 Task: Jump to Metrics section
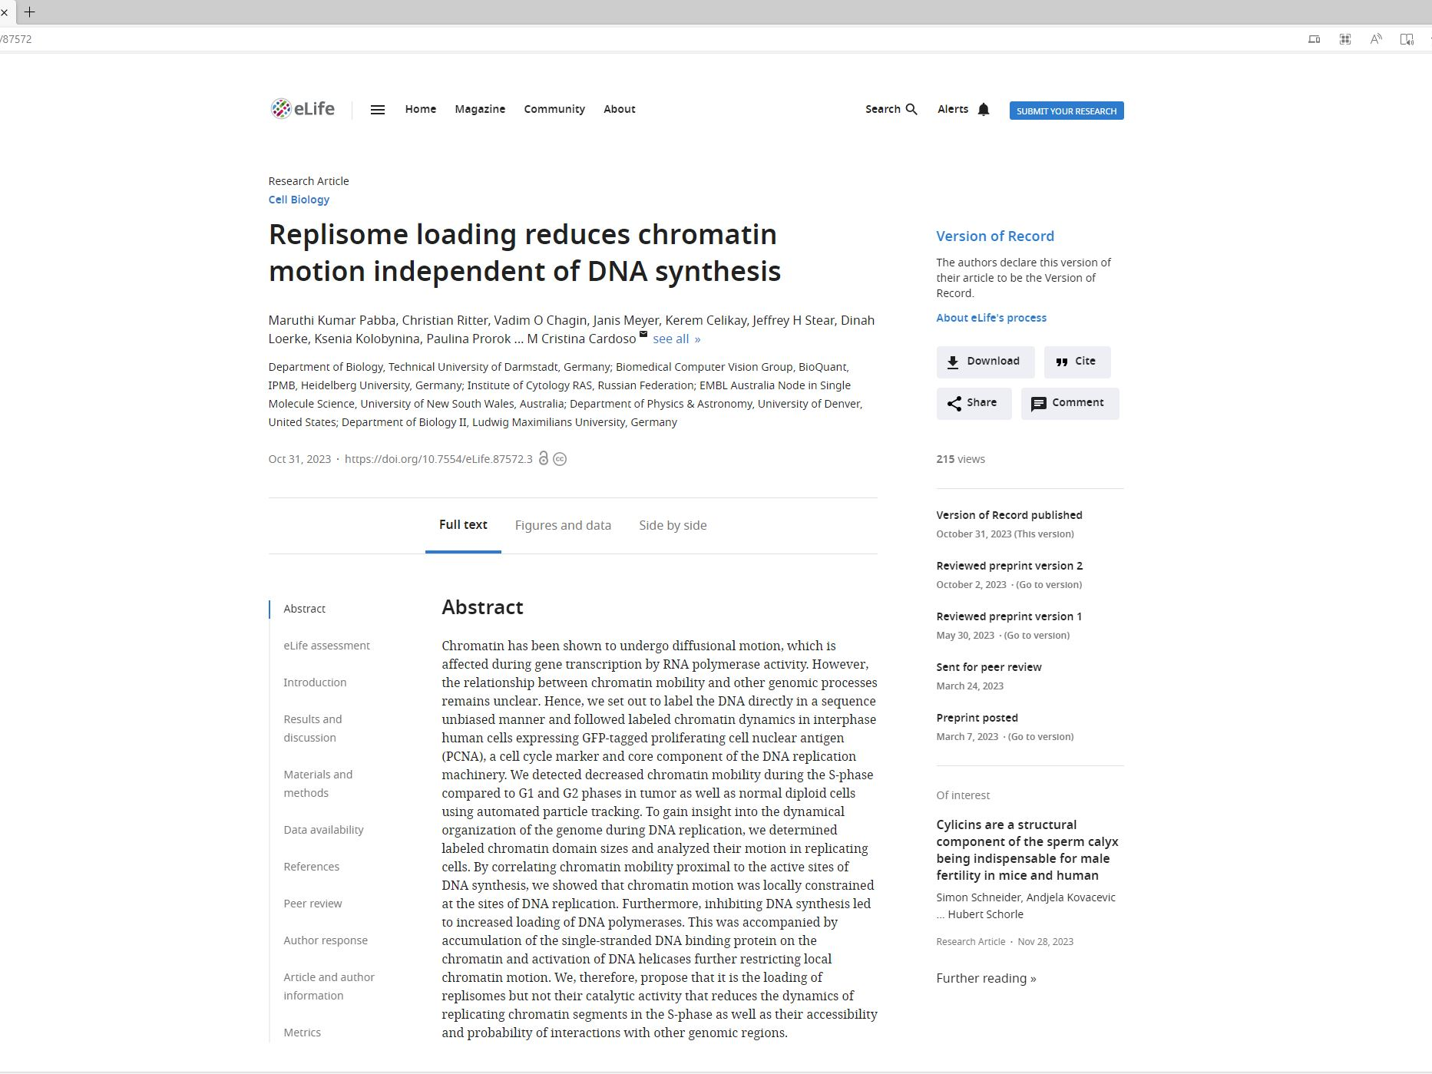[302, 1033]
